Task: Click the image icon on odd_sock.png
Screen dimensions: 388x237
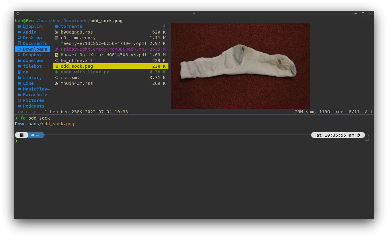Action: (x=57, y=66)
